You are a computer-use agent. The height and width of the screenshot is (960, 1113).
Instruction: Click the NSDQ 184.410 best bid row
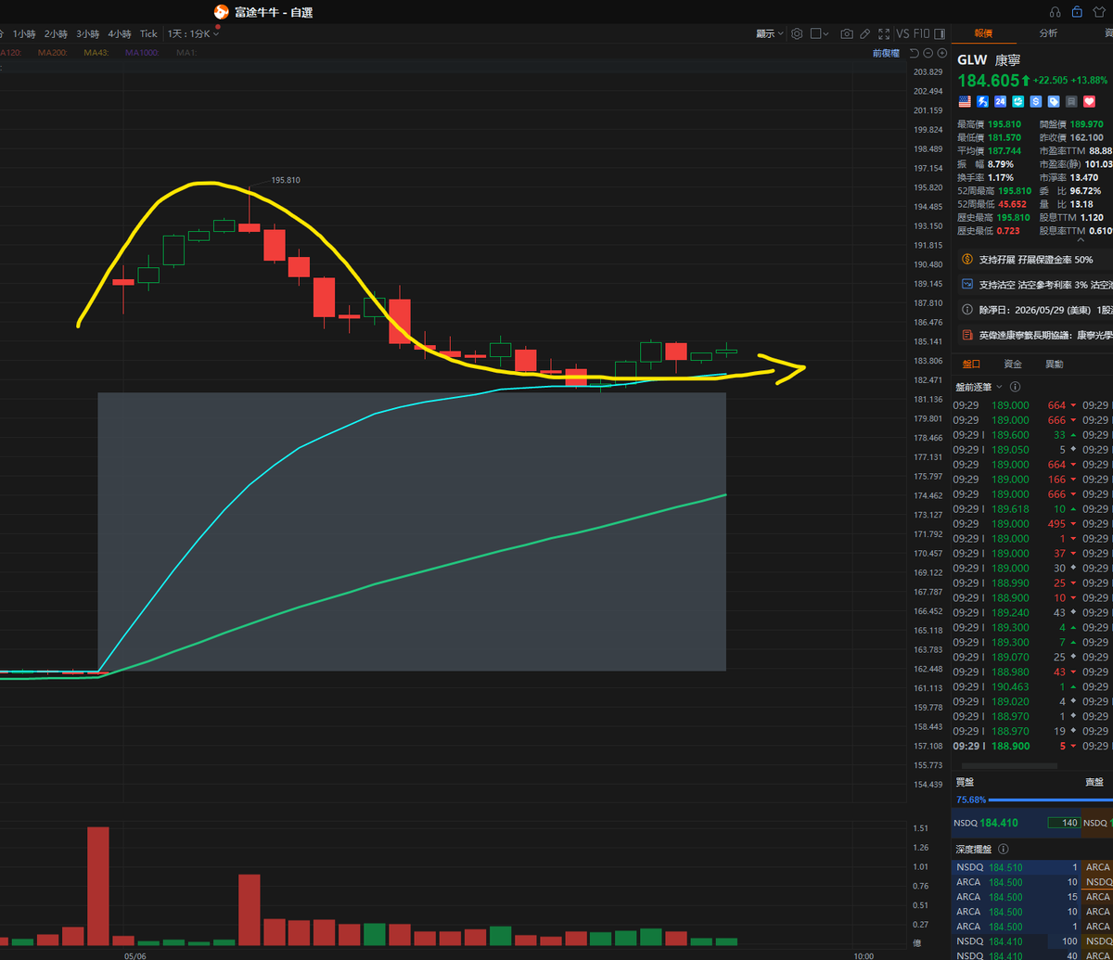1016,822
